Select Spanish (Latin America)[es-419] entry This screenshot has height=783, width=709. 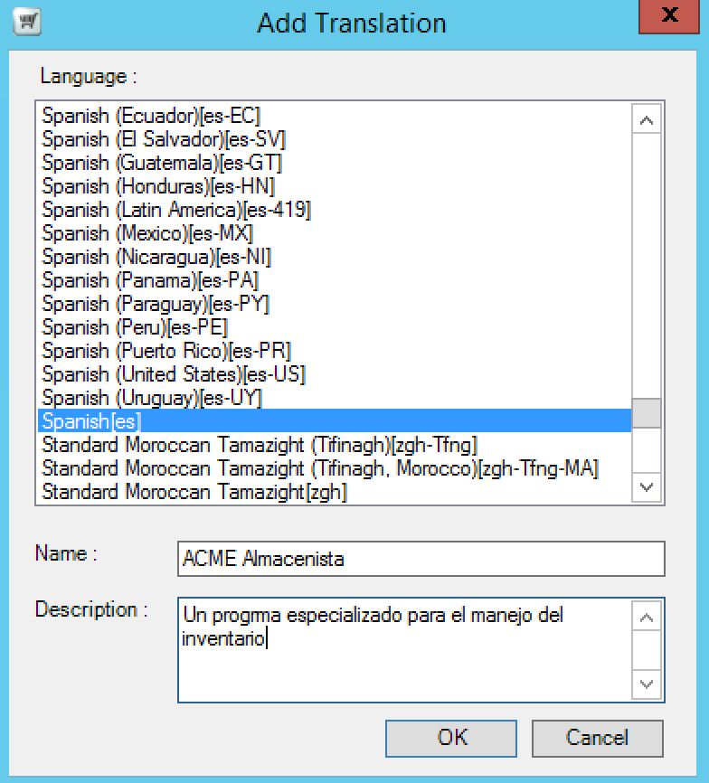tap(176, 210)
